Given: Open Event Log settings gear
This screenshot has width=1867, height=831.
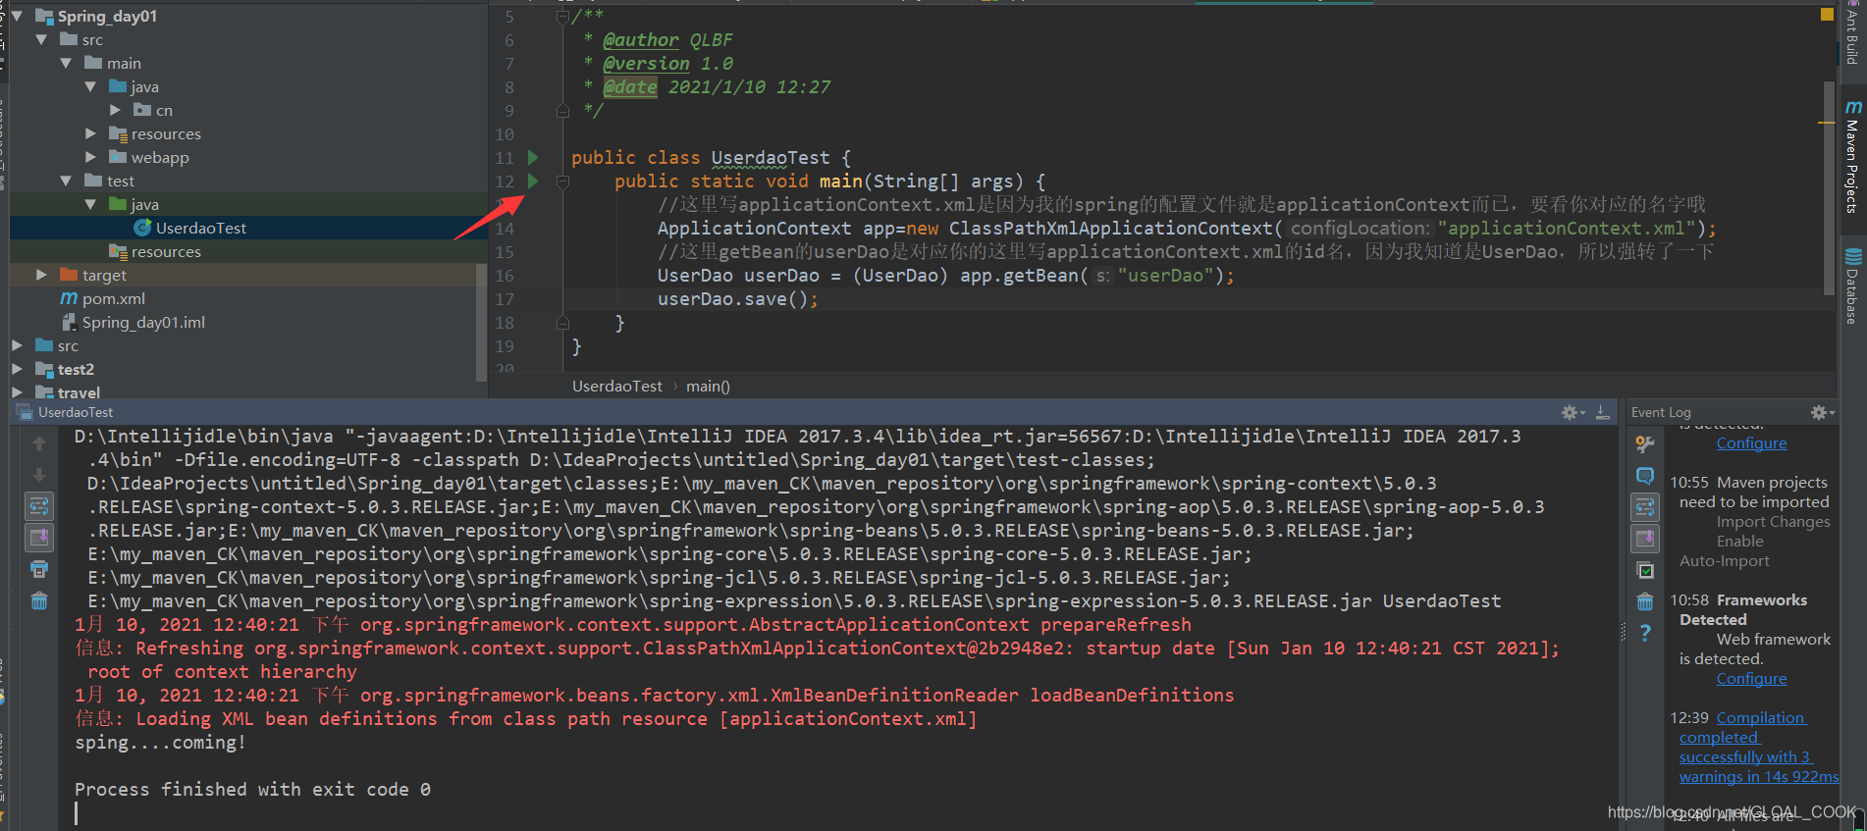Looking at the screenshot, I should 1822,412.
